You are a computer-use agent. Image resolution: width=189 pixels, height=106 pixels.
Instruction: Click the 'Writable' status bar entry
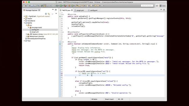point(94,99)
